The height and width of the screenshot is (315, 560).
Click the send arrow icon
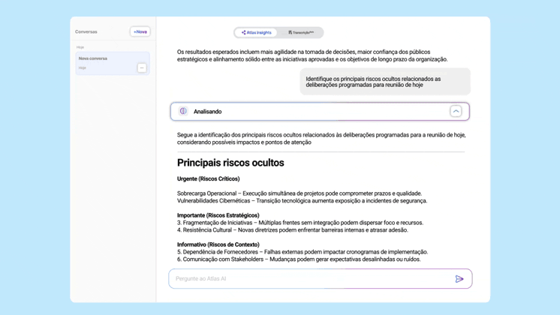point(459,279)
